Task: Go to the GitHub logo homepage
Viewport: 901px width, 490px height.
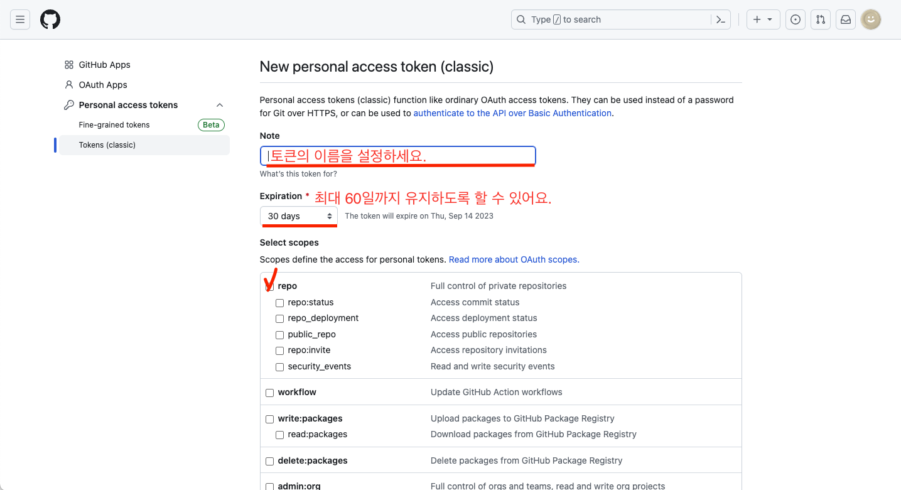Action: point(50,19)
